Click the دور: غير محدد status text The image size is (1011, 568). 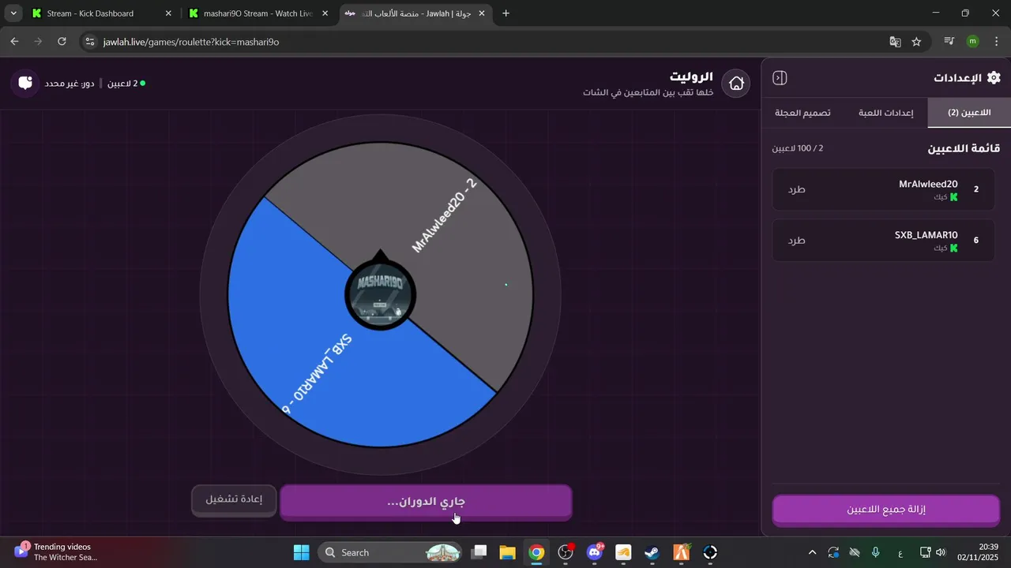tap(70, 83)
